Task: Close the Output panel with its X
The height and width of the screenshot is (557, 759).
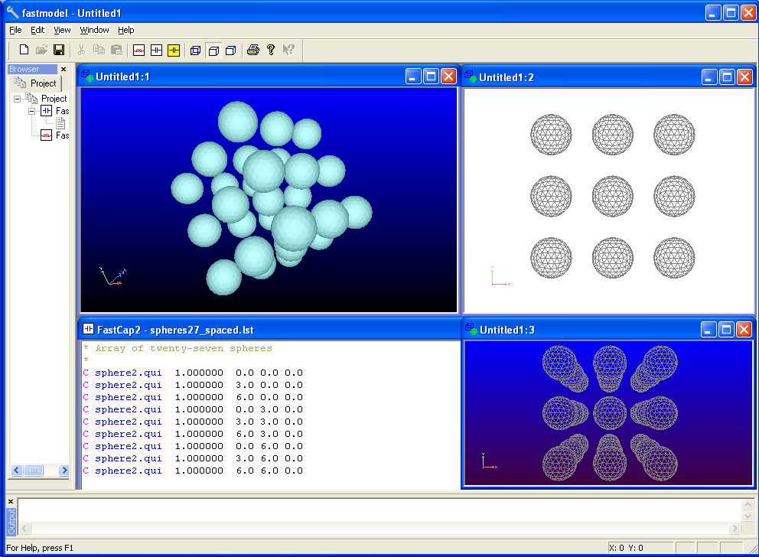Action: (x=11, y=501)
